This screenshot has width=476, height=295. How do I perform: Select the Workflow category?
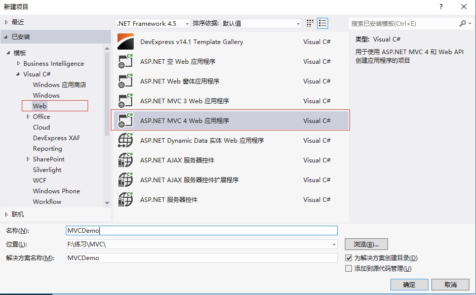coord(47,201)
